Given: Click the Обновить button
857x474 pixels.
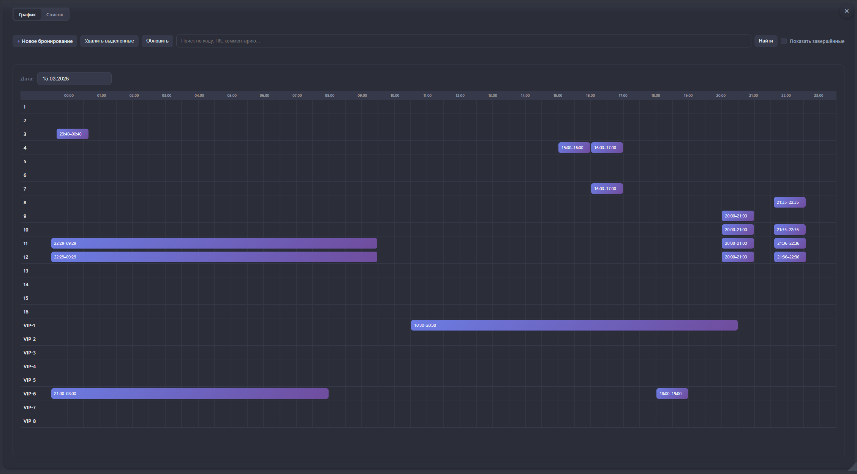Looking at the screenshot, I should tap(157, 41).
